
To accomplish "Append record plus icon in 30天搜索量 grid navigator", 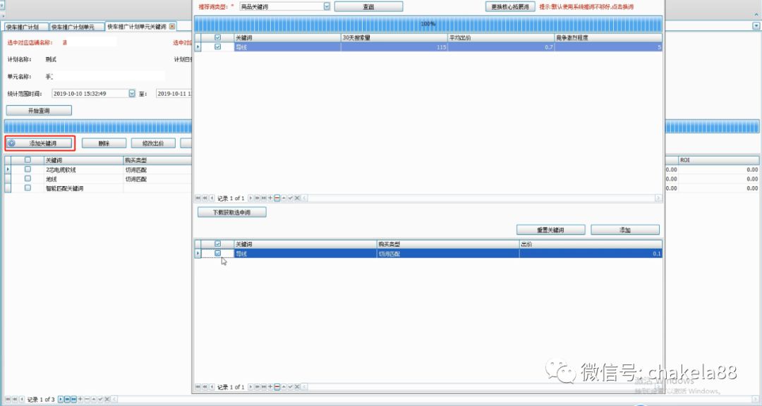I will click(270, 198).
